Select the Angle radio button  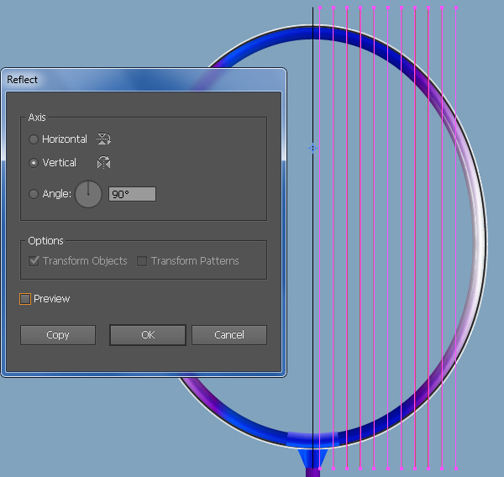tap(34, 194)
